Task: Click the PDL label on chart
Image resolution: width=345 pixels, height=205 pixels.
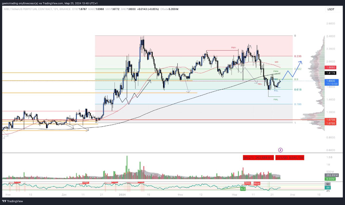Action: tap(276, 91)
